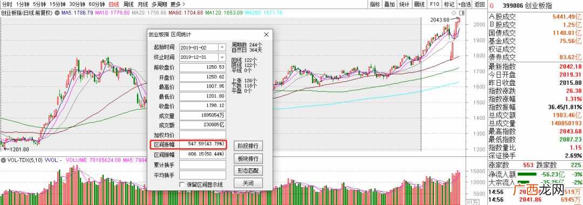The image size is (583, 205).
Task: Click the 指数涨幅 value 1.31%
Action: [x=574, y=99]
